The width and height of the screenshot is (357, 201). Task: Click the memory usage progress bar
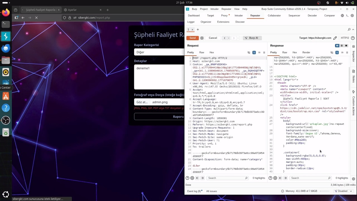(325, 191)
